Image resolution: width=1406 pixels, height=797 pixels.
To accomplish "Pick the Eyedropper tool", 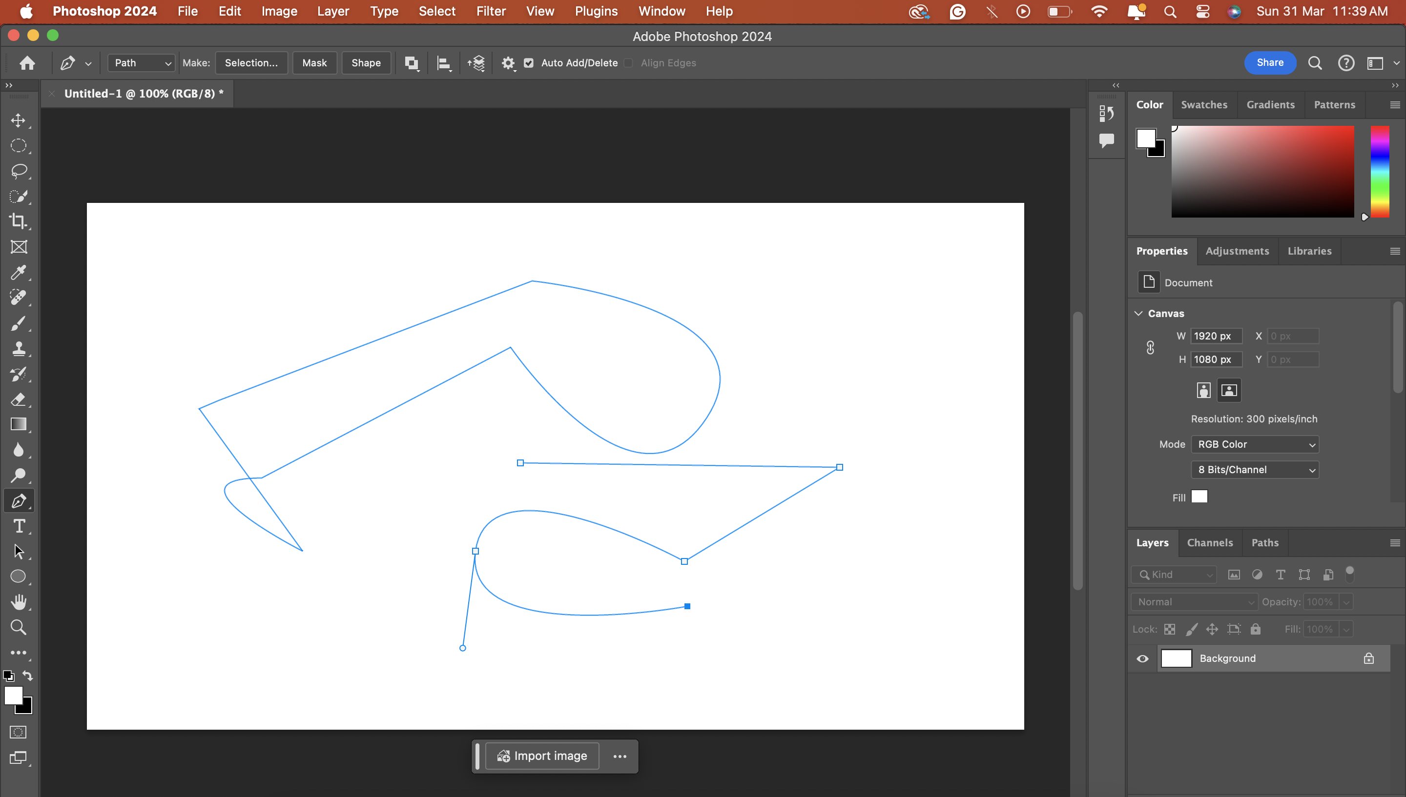I will (19, 273).
